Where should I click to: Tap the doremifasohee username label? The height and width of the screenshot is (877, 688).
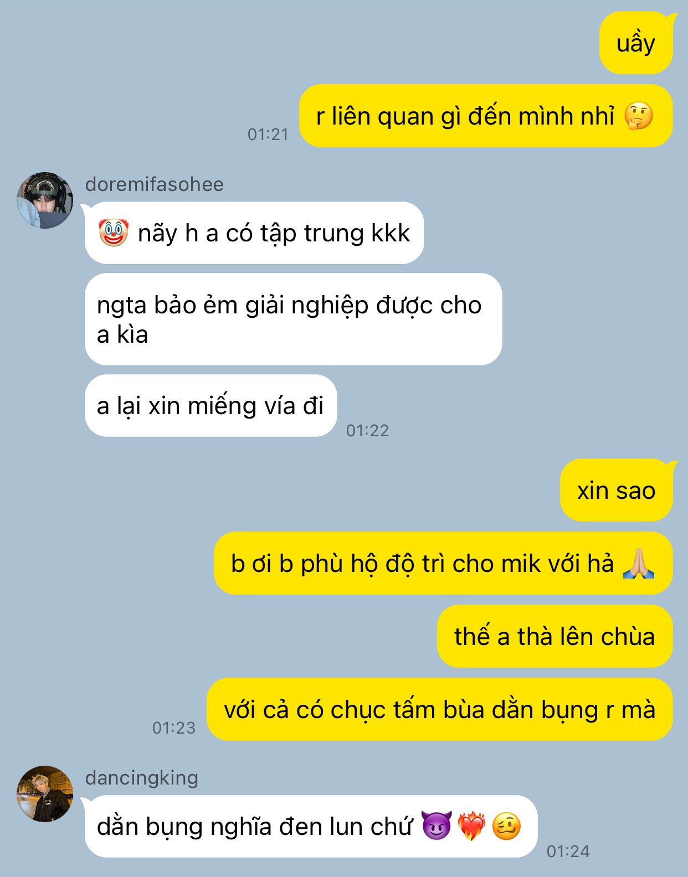(x=155, y=184)
